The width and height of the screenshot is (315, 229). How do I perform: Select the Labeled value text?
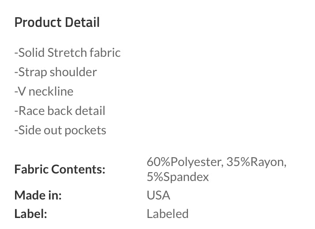point(168,214)
